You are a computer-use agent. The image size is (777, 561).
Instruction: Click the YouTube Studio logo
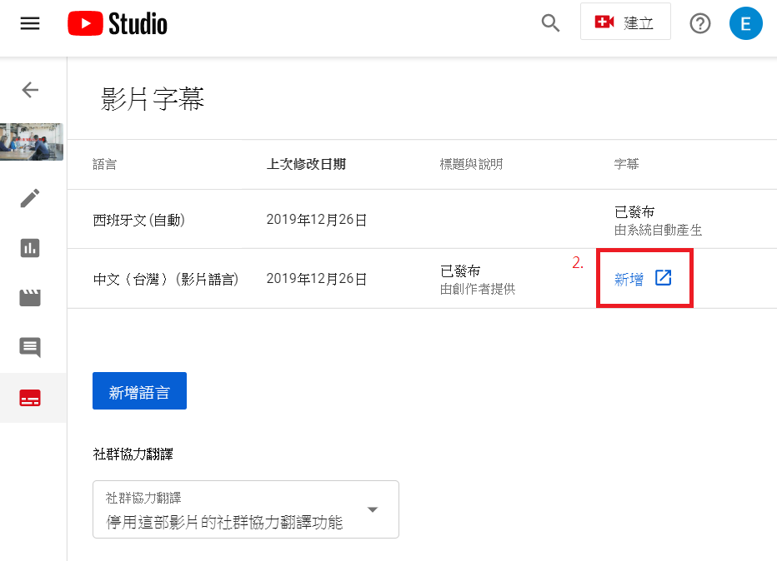click(x=118, y=24)
